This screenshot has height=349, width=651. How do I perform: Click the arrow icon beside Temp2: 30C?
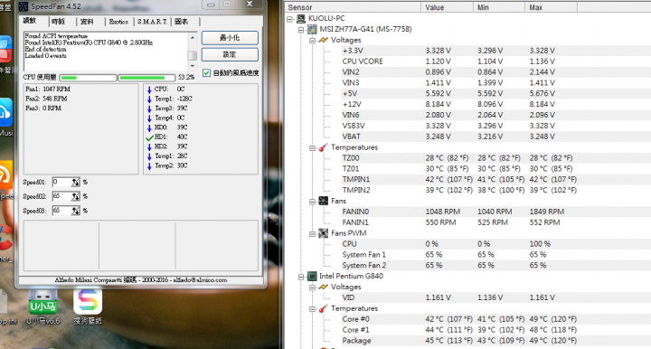pyautogui.click(x=149, y=165)
